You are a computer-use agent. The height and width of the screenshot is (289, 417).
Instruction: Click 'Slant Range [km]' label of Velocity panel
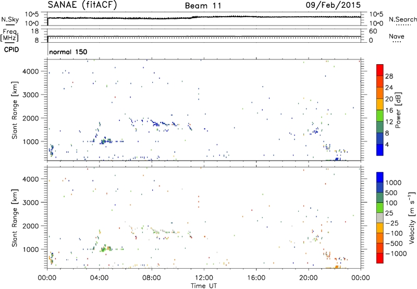(x=15, y=218)
